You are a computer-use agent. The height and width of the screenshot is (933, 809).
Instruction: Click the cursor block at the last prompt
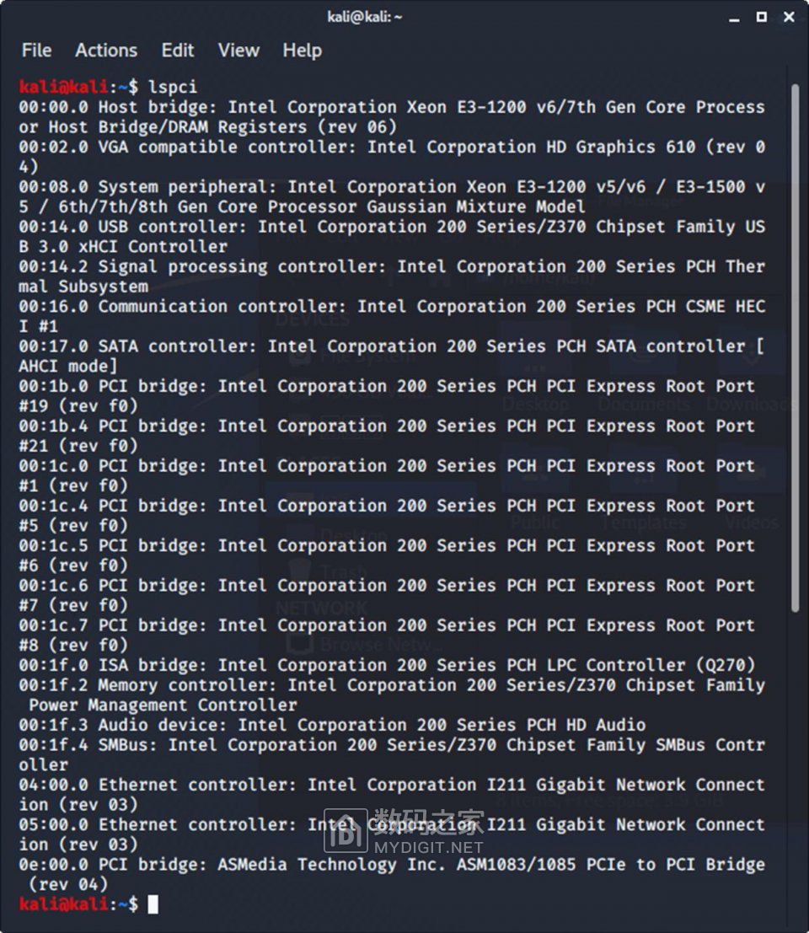coord(153,904)
